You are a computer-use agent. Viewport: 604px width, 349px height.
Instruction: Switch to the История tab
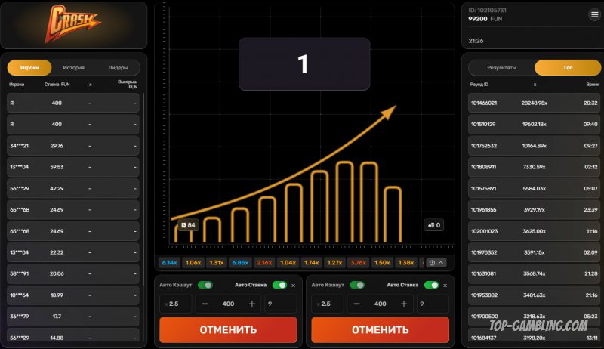(73, 67)
